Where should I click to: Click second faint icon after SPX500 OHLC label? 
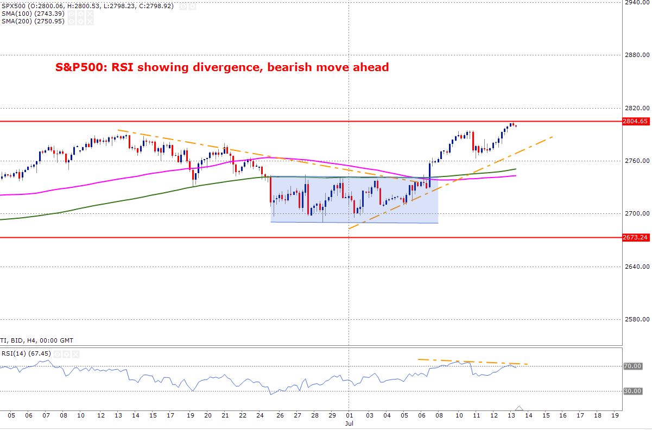coord(192,7)
